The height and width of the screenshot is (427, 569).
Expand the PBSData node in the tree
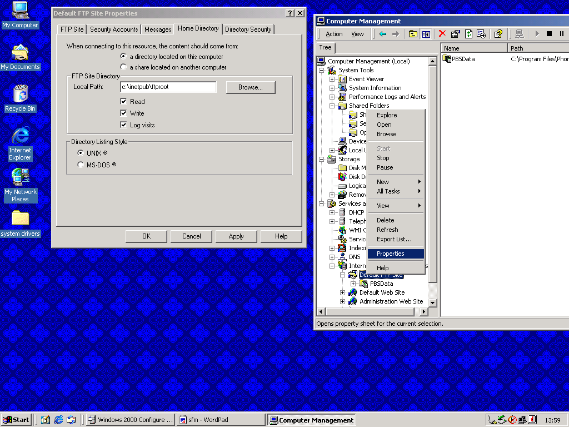[x=353, y=284]
